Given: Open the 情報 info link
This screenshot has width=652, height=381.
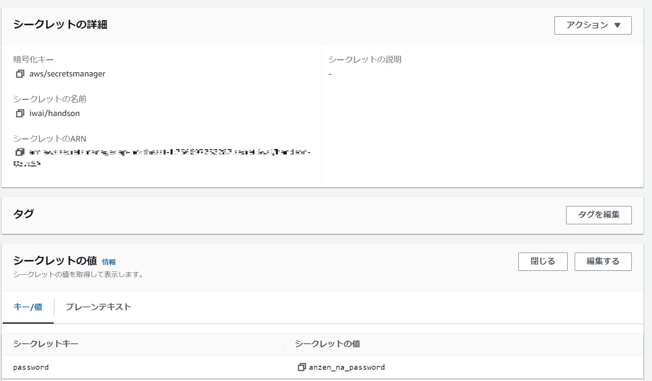Looking at the screenshot, I should click(109, 262).
